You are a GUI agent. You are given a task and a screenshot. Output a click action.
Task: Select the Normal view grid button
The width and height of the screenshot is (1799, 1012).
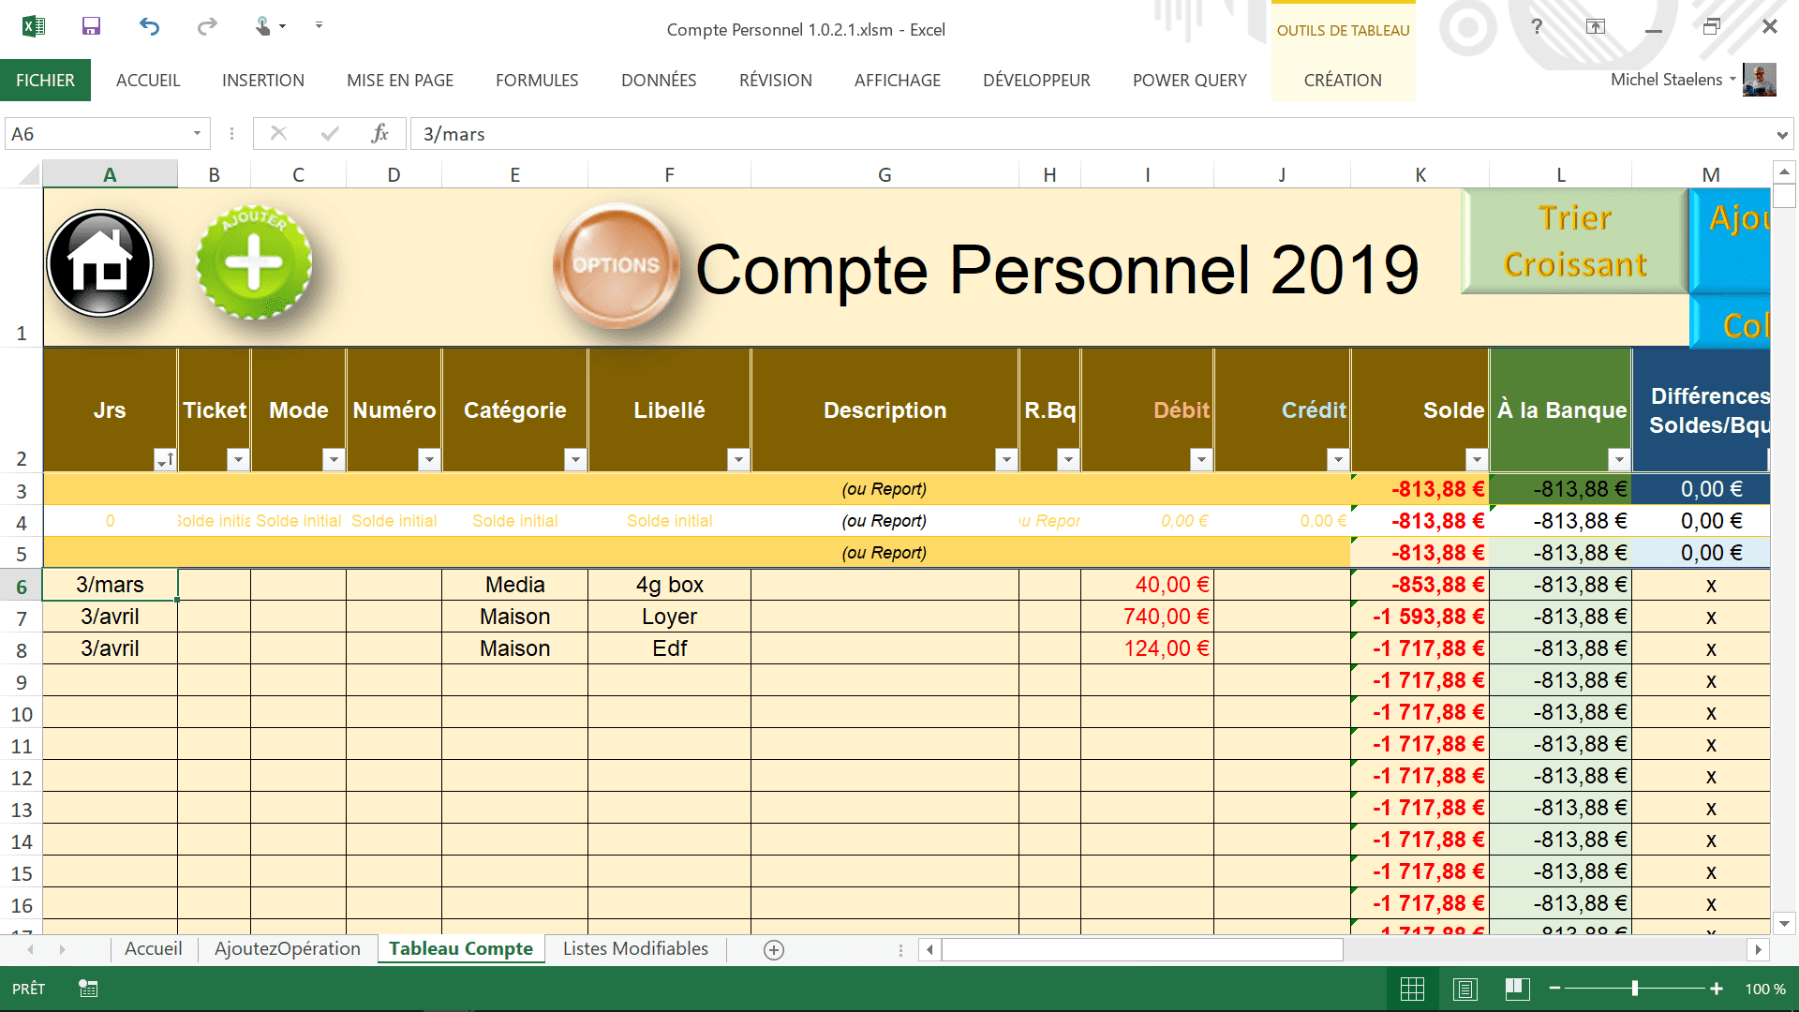pos(1412,989)
